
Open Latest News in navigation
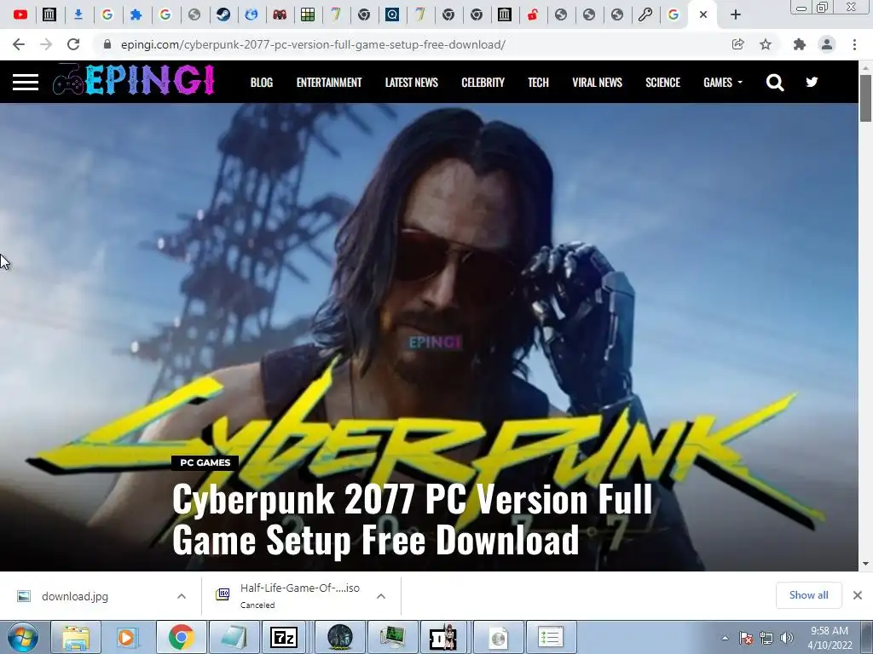coord(412,83)
